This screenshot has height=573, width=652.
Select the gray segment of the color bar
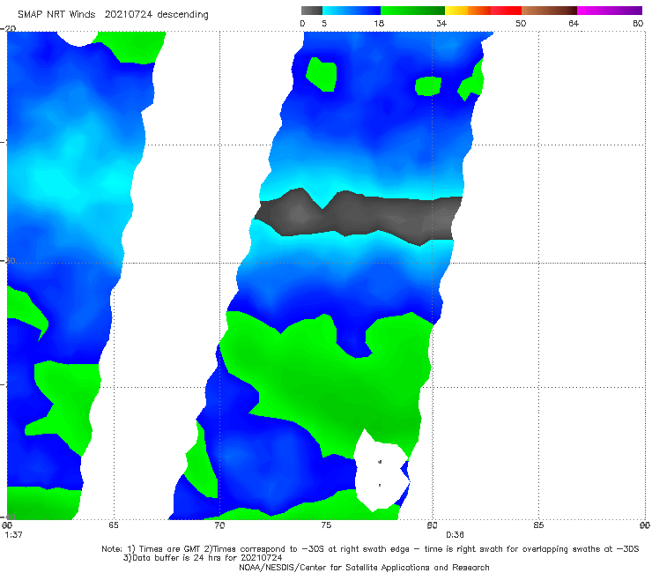[x=311, y=11]
